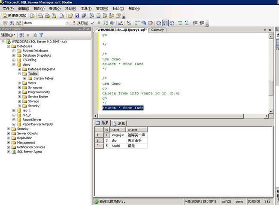Expand the CSDNBlog database node
279x205 pixels.
tap(14, 60)
